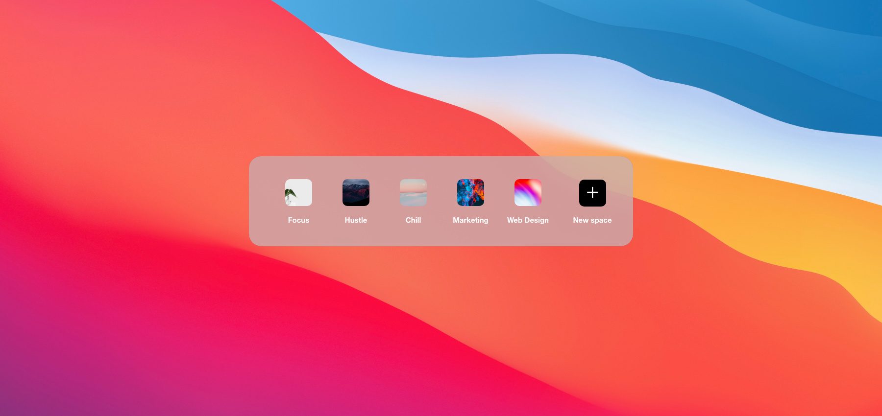Click the Chill text label

coord(413,220)
